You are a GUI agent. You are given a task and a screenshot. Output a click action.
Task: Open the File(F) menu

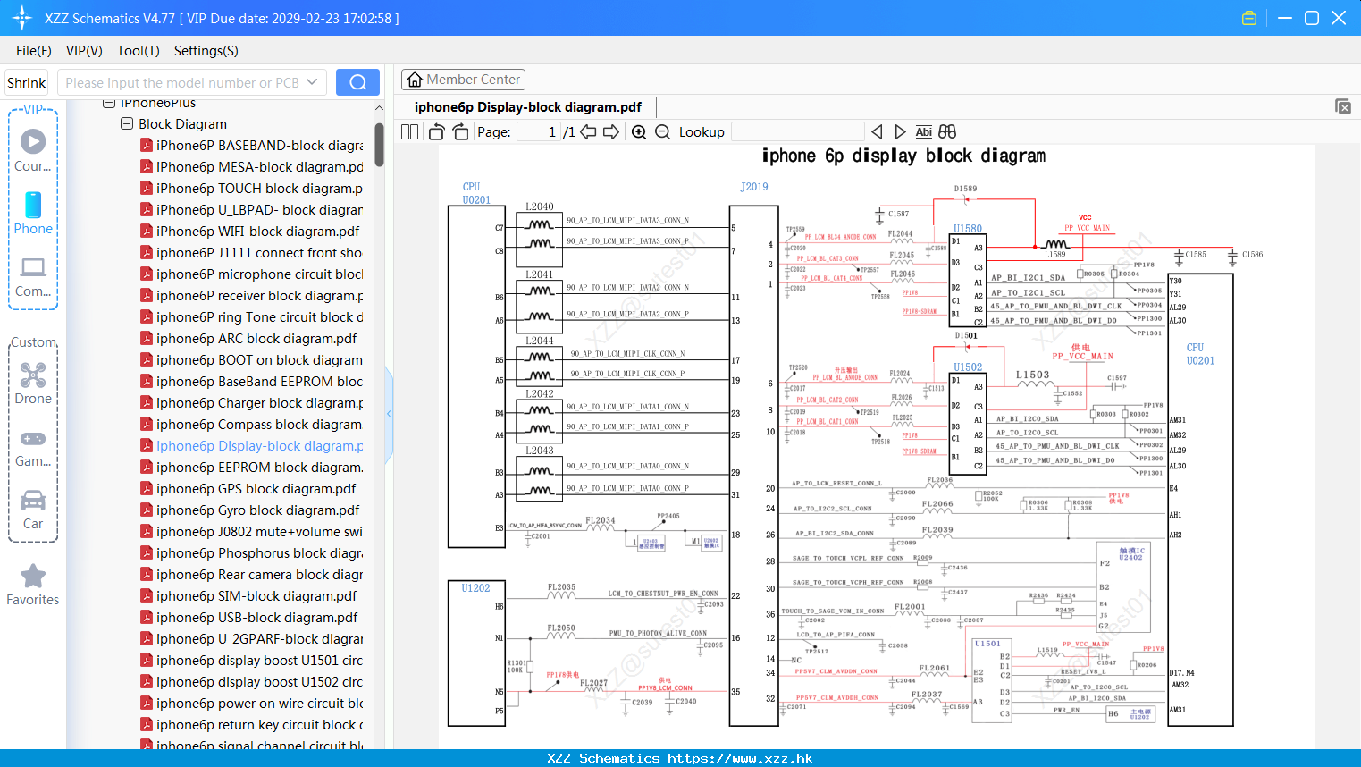(34, 51)
